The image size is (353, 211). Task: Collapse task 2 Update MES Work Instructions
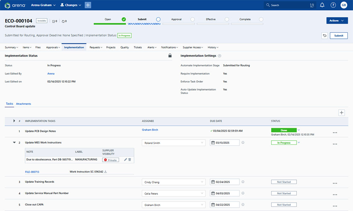14,143
